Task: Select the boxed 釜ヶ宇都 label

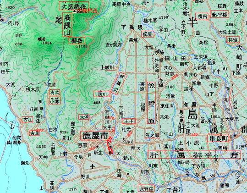Action: 220,14
